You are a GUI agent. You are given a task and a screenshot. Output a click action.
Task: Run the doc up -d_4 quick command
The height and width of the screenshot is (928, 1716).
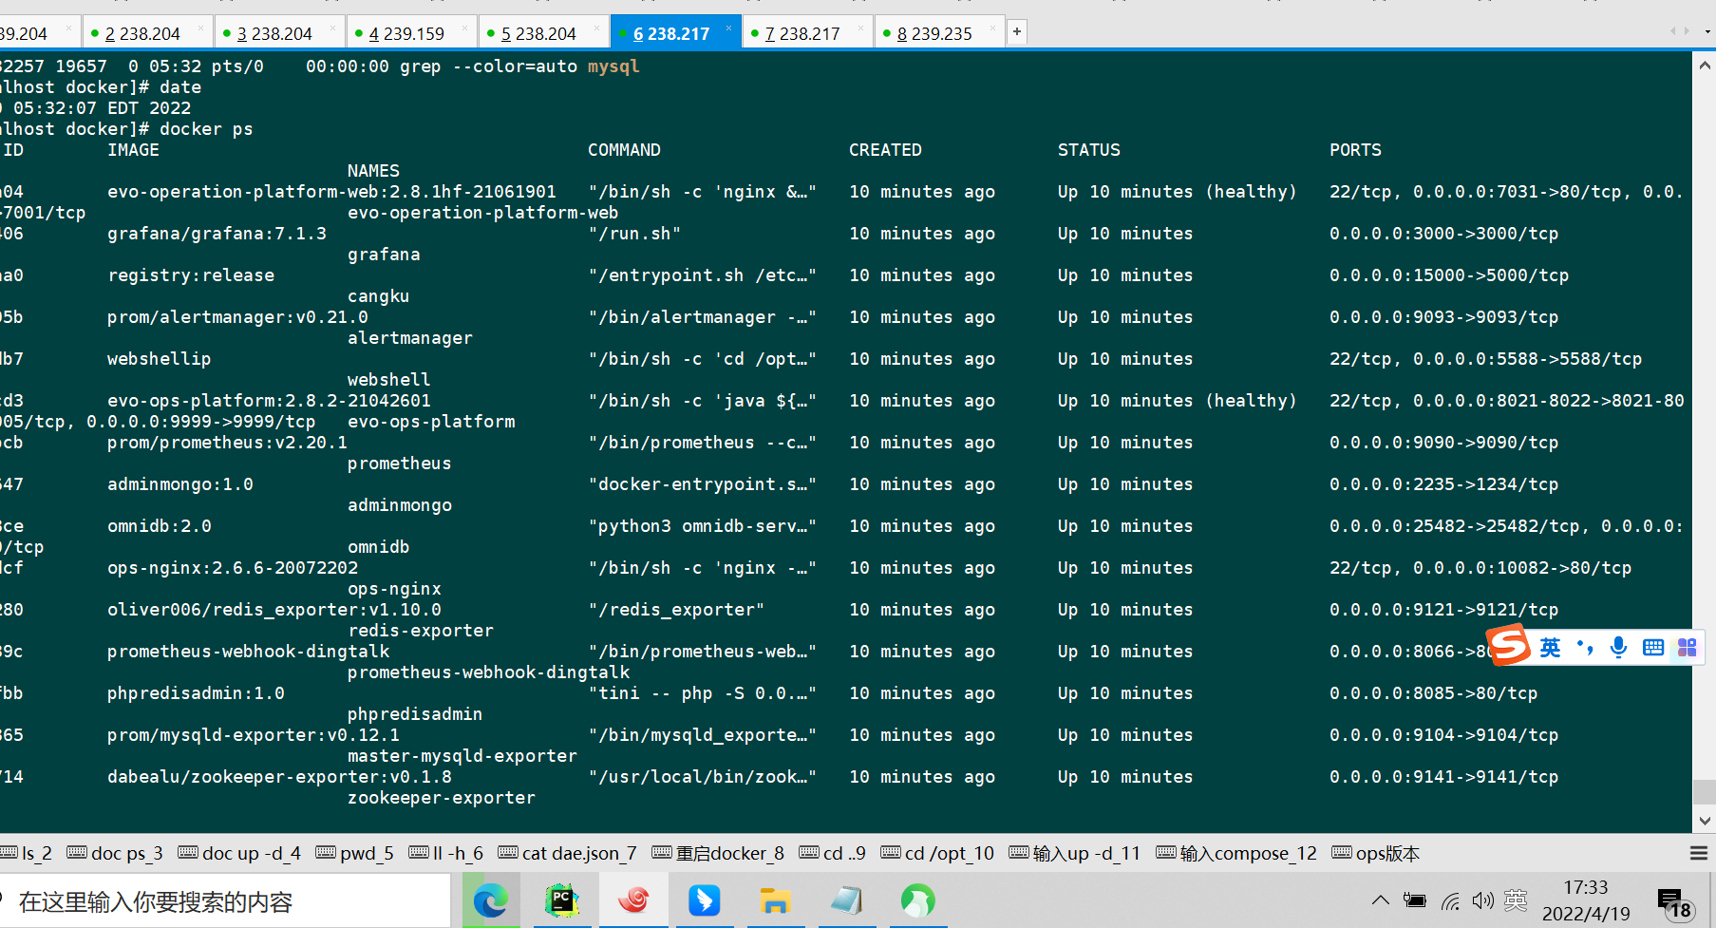[239, 853]
